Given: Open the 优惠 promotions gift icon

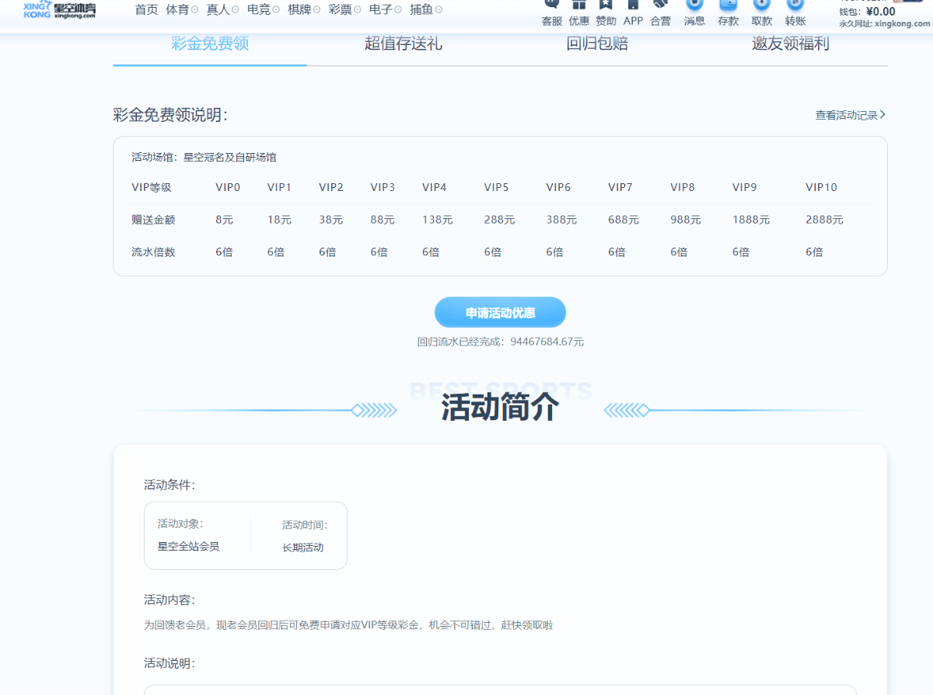Looking at the screenshot, I should point(578,6).
